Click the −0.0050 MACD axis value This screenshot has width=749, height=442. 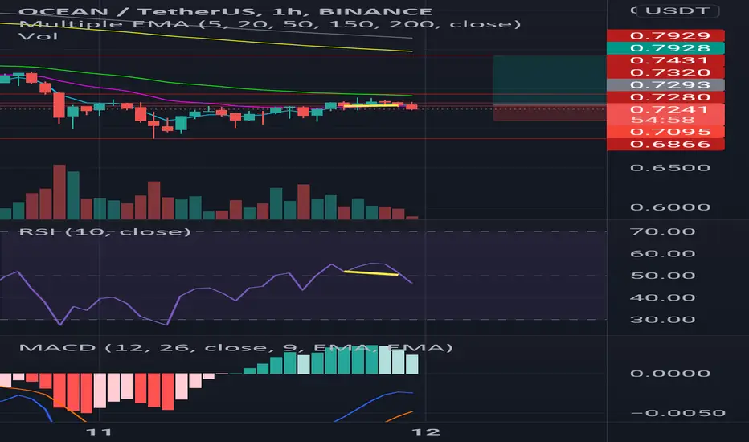click(x=677, y=413)
